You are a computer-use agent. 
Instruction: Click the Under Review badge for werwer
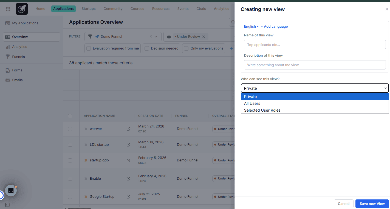(x=224, y=129)
